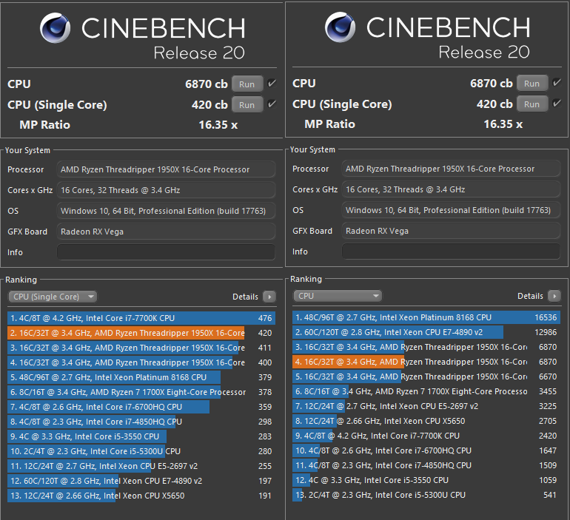This screenshot has width=570, height=520.
Task: Select Xeon X5650 row scoring 2705
Action: click(426, 421)
